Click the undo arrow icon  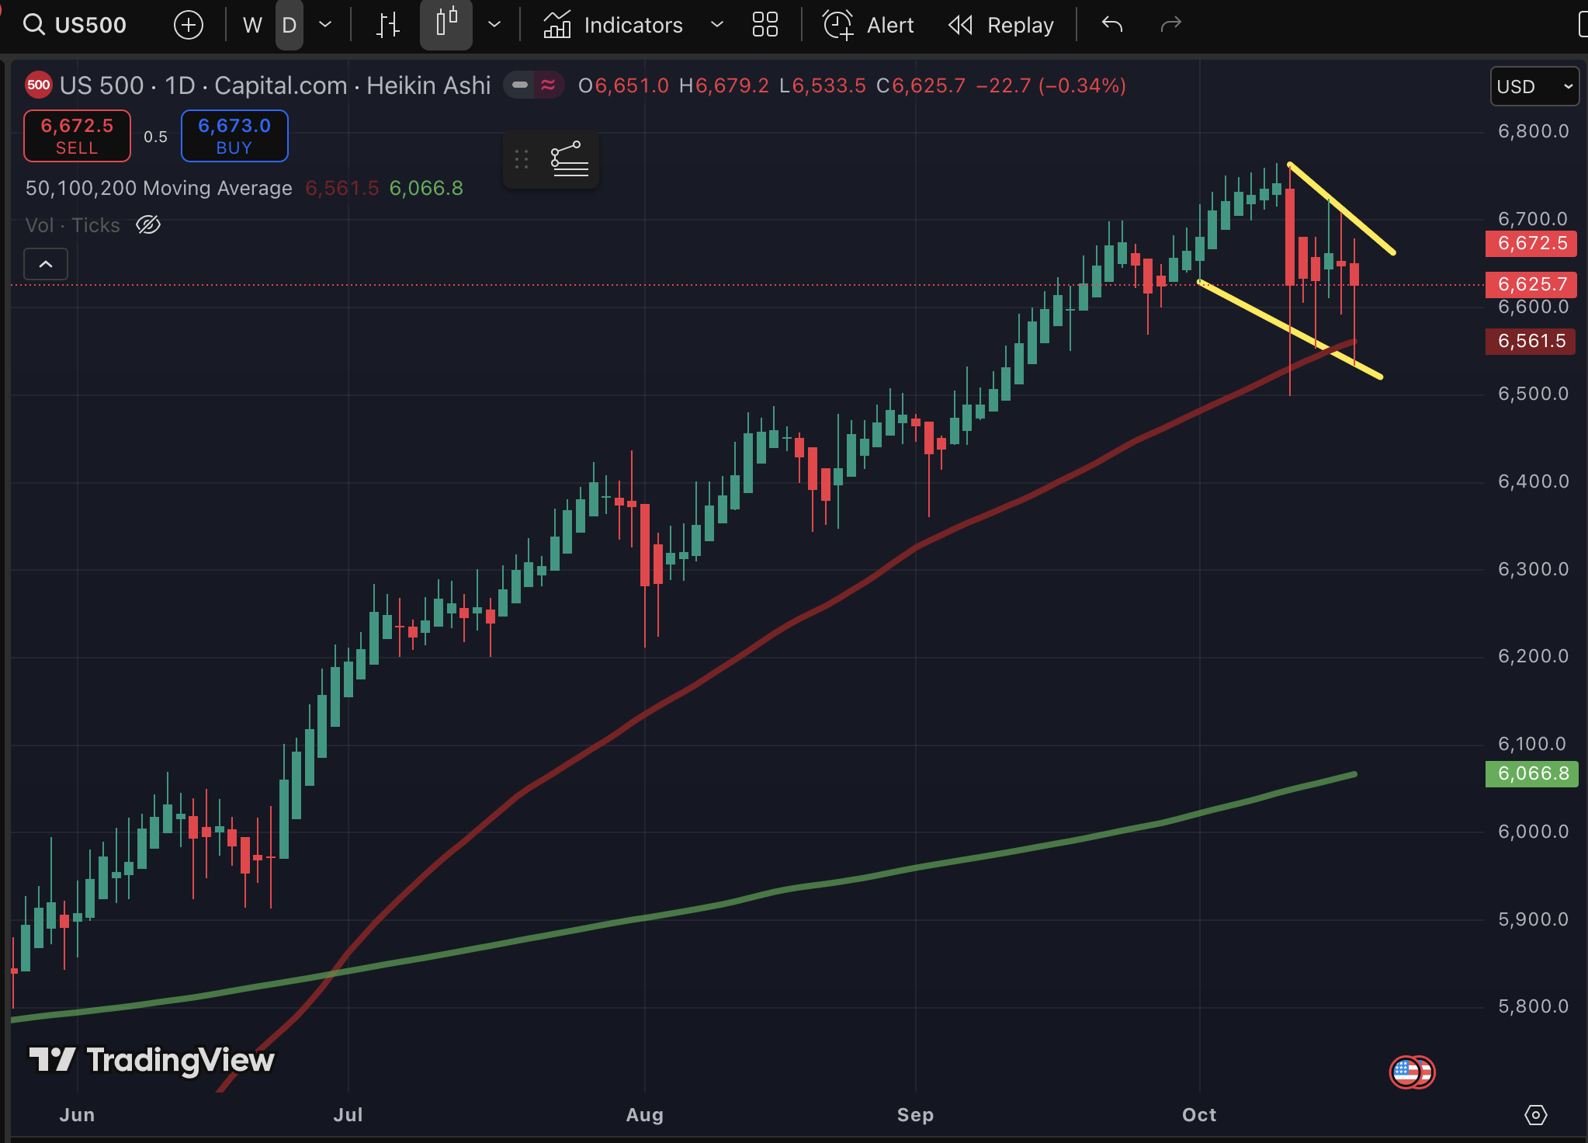click(1112, 25)
